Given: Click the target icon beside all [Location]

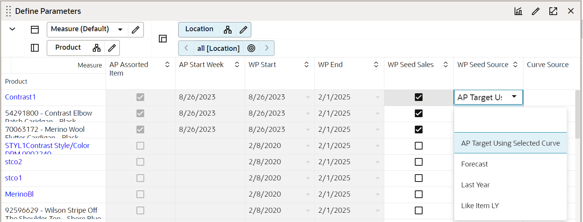Looking at the screenshot, I should pyautogui.click(x=251, y=48).
